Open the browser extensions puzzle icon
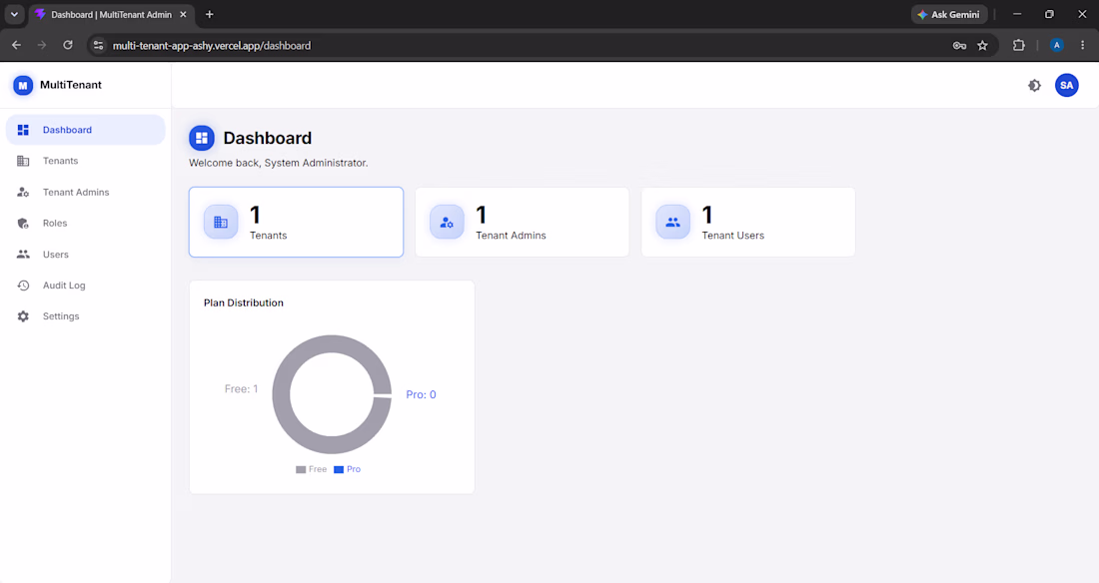This screenshot has height=583, width=1099. coord(1018,46)
